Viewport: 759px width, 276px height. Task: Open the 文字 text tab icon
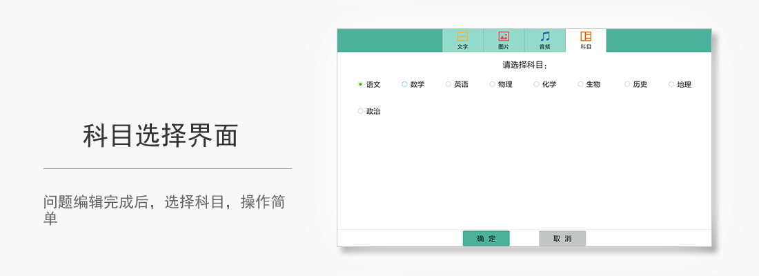point(463,37)
